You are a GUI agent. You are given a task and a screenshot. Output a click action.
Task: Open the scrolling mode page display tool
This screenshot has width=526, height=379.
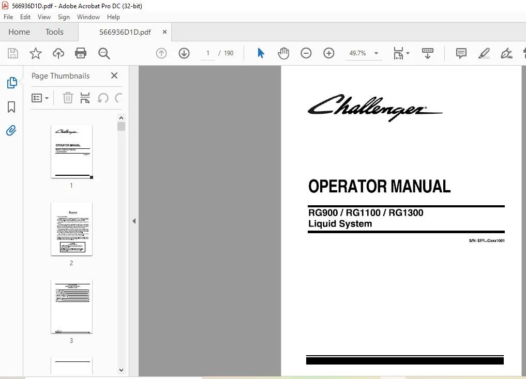[427, 53]
